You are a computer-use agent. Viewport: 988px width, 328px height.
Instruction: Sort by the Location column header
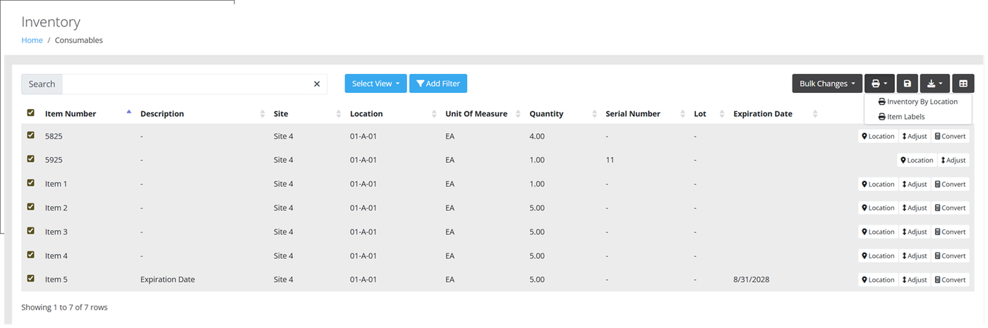366,114
